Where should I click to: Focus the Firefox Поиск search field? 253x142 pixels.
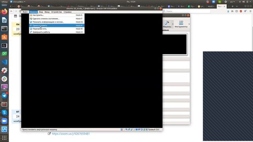[187, 11]
